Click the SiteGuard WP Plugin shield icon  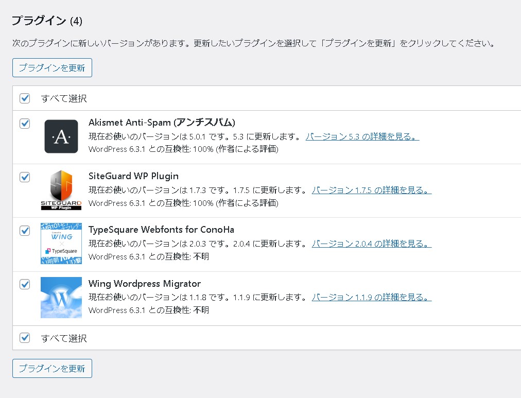tap(61, 190)
